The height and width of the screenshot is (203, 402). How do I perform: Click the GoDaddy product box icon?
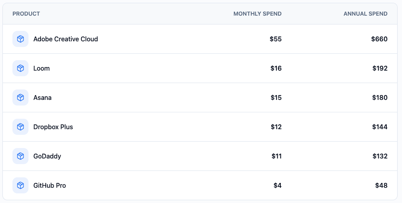coord(20,156)
